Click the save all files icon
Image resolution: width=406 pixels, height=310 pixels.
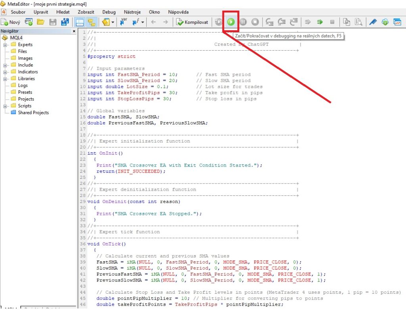pos(65,22)
